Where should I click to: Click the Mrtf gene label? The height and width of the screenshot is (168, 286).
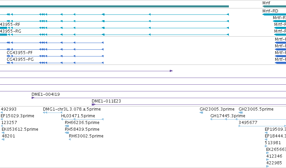pos(266,3)
